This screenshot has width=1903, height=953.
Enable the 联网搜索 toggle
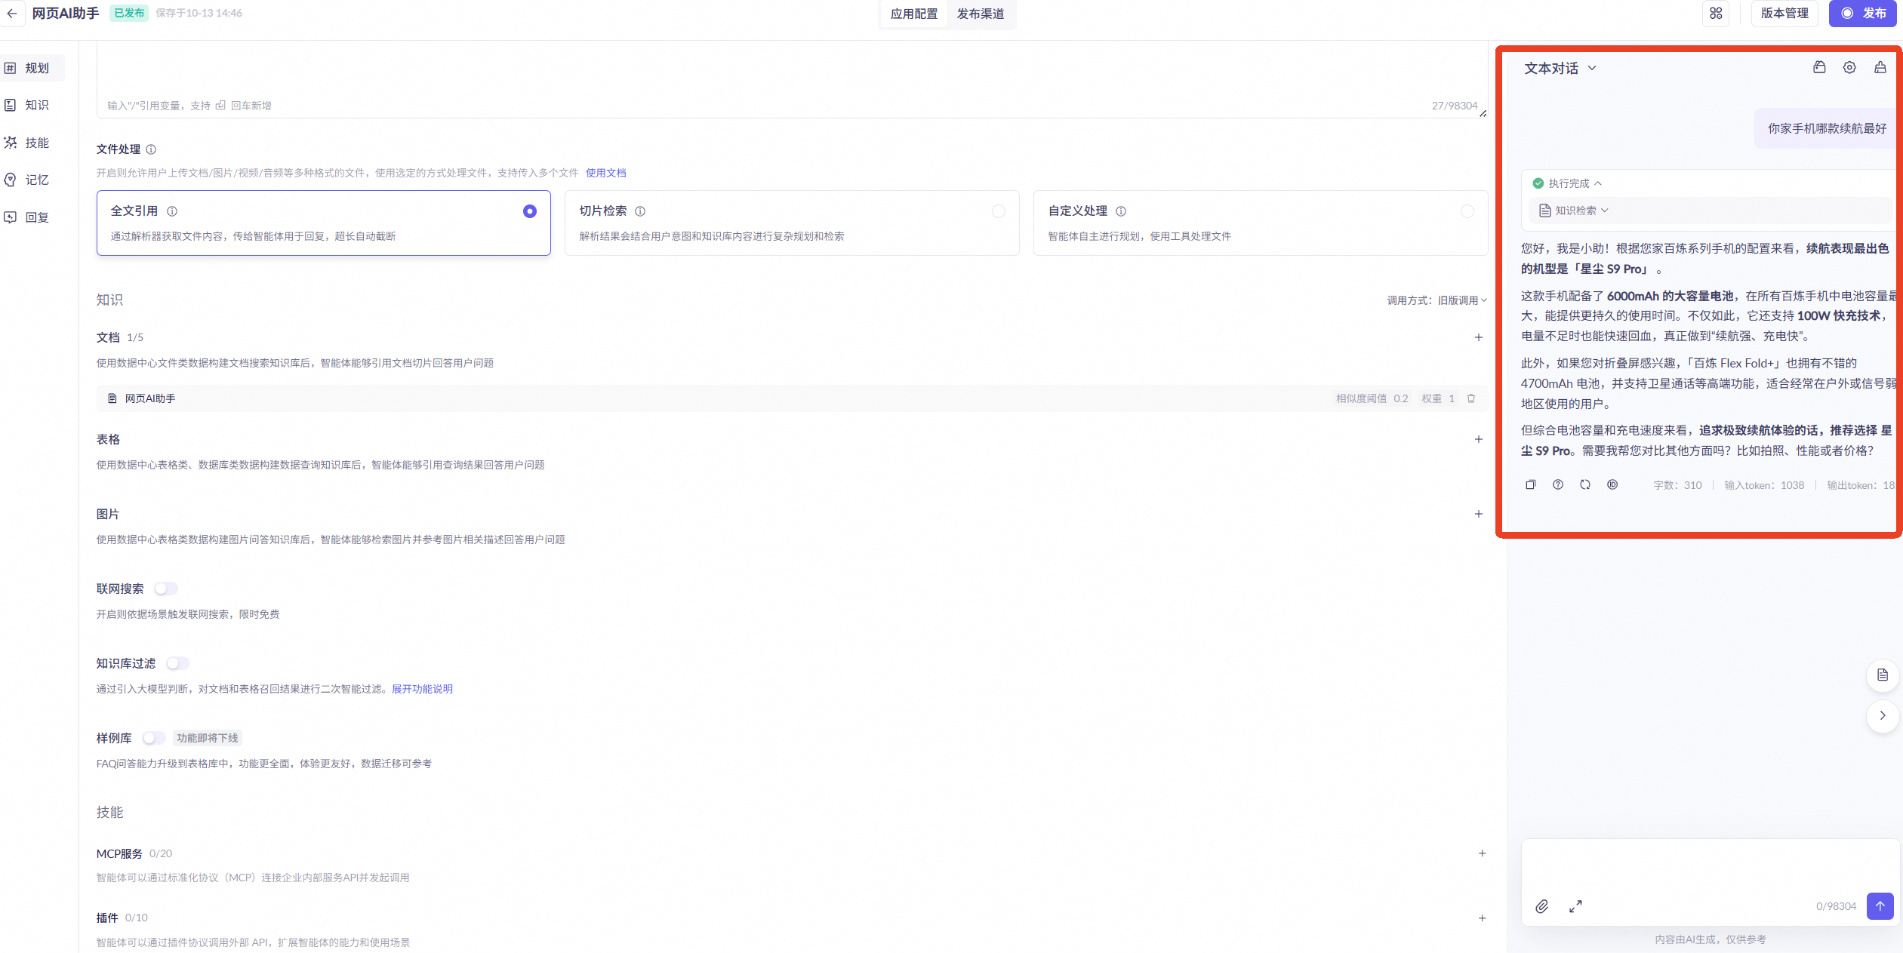pos(166,589)
